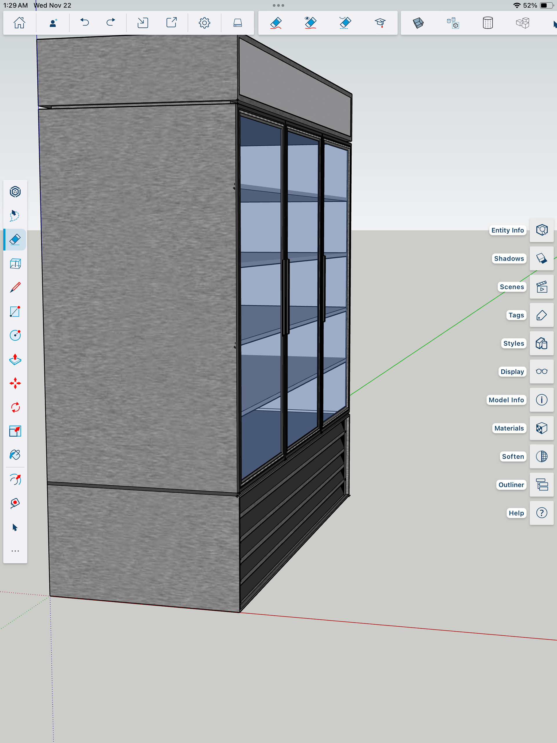The height and width of the screenshot is (743, 557).
Task: Pick the Paint Bucket tool
Action: coord(15,455)
